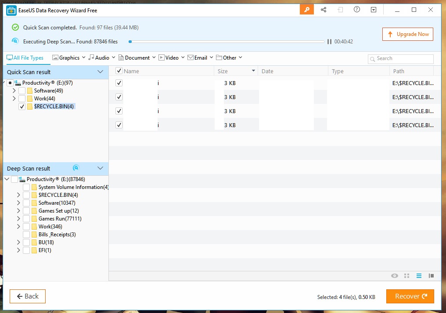The width and height of the screenshot is (446, 313).
Task: Open the Email filter menu
Action: (x=200, y=58)
